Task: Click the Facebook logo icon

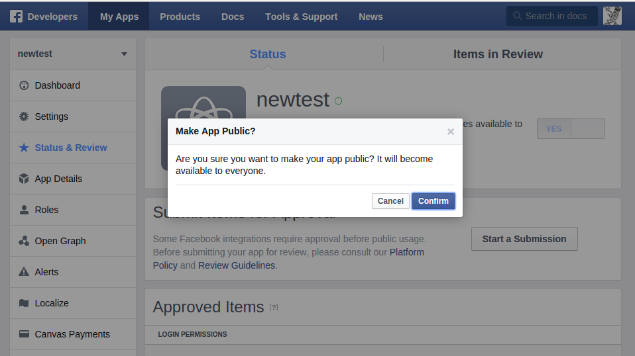Action: [16, 17]
